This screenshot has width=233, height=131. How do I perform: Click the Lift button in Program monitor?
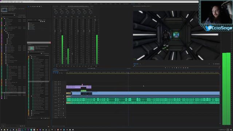[183, 68]
